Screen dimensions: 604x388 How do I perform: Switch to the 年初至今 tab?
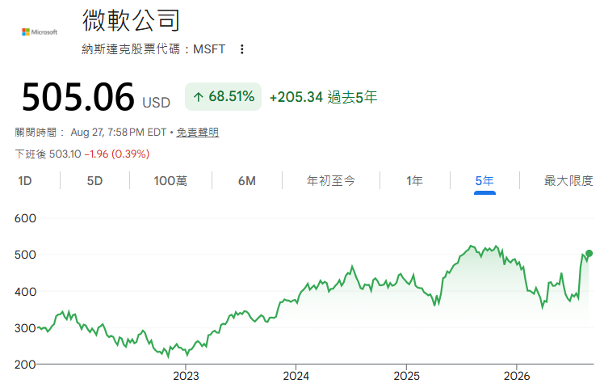point(331,180)
